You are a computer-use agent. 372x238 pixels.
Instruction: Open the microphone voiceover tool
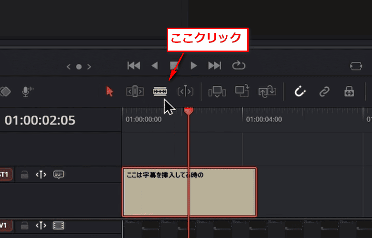pyautogui.click(x=28, y=92)
